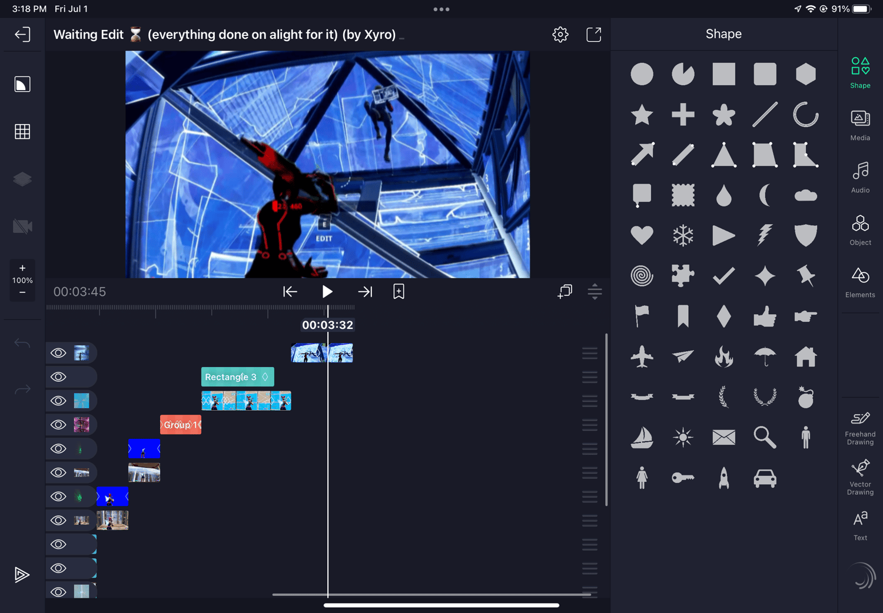
Task: Add an arrow shape
Action: [642, 155]
